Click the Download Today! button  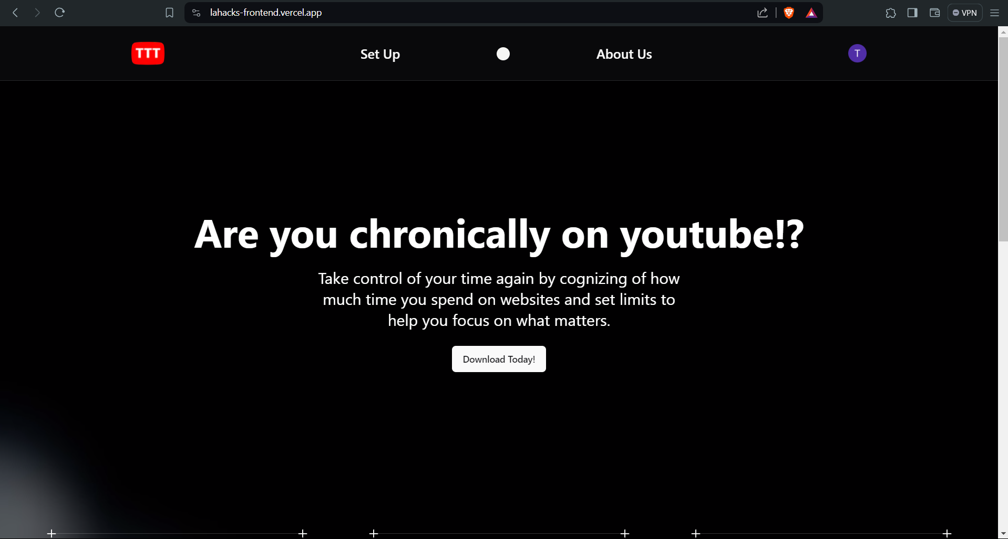(x=499, y=359)
